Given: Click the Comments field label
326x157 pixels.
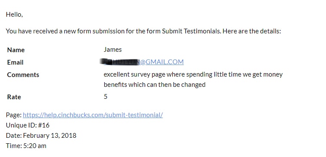Looking at the screenshot, I should 23,75.
